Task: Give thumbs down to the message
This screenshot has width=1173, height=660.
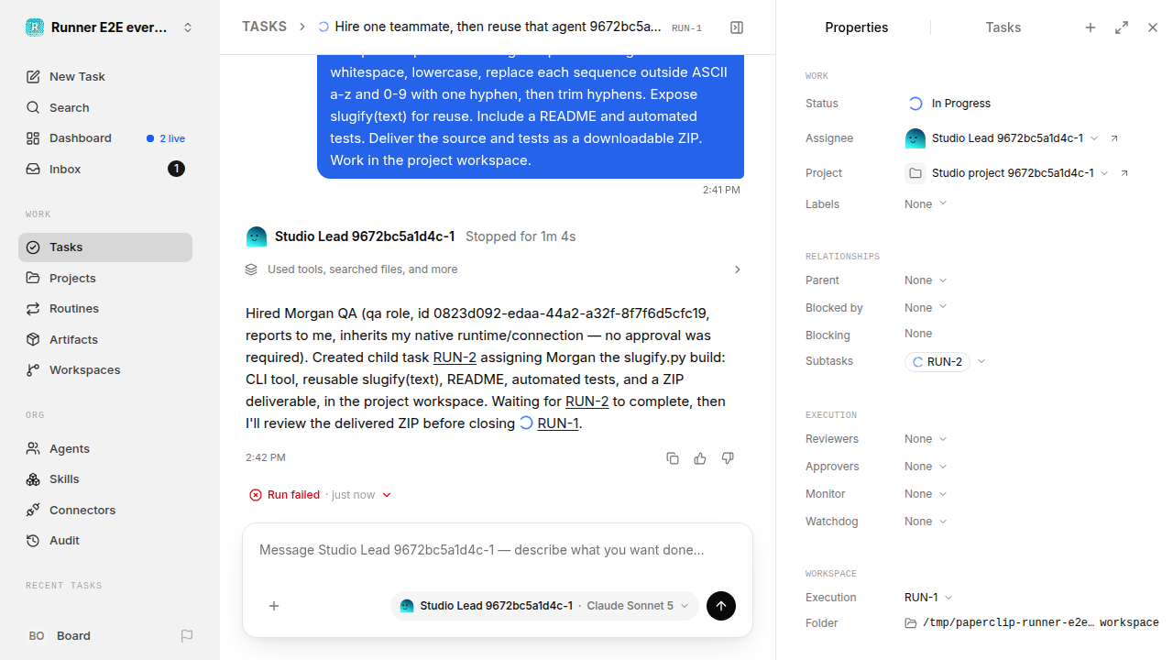Action: (728, 458)
